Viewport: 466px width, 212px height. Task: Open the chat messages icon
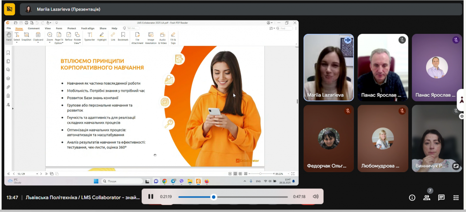441,198
